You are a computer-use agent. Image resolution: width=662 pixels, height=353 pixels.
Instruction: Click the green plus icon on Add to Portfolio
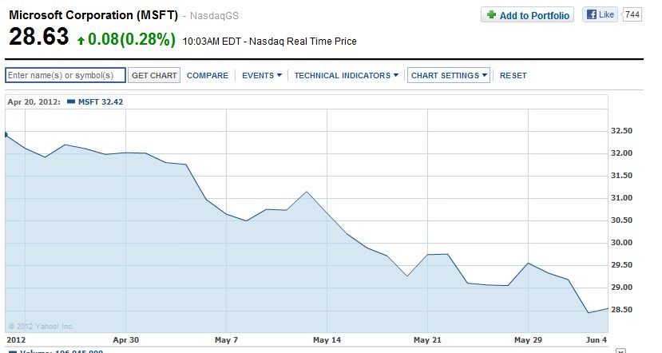point(491,15)
